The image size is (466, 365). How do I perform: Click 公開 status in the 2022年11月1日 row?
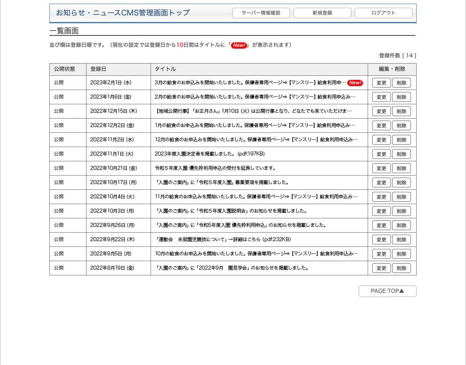[58, 154]
